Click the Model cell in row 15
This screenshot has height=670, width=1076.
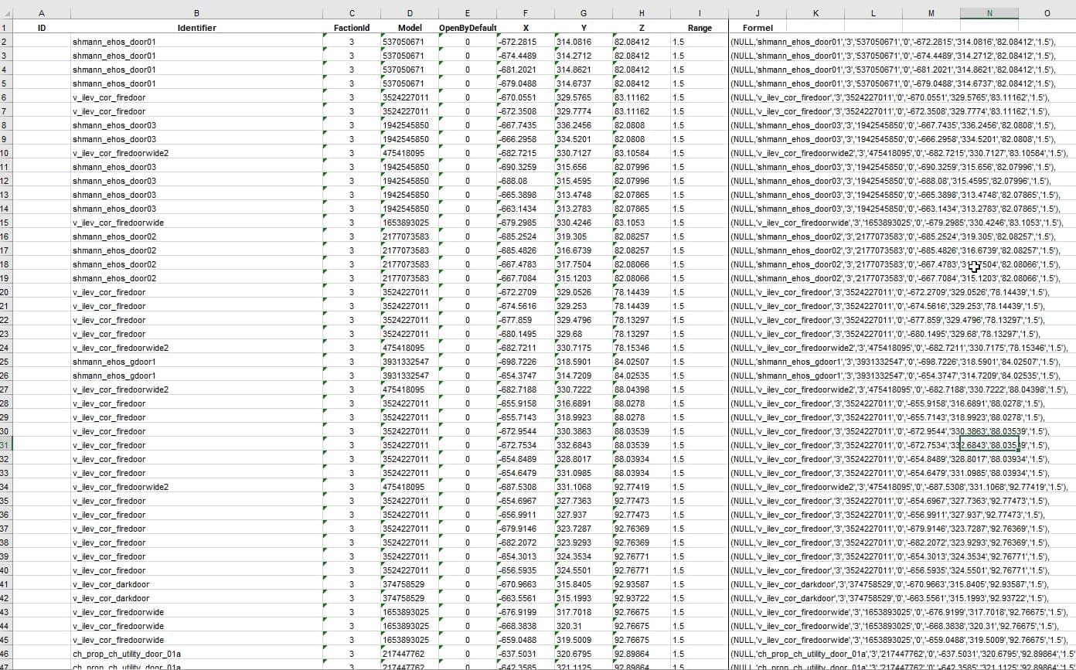[410, 223]
